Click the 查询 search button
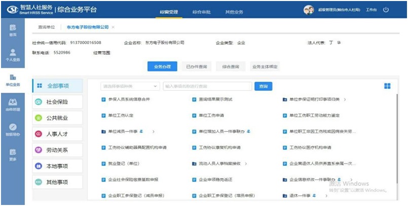Screen dimensions: 408x206 point(263,87)
